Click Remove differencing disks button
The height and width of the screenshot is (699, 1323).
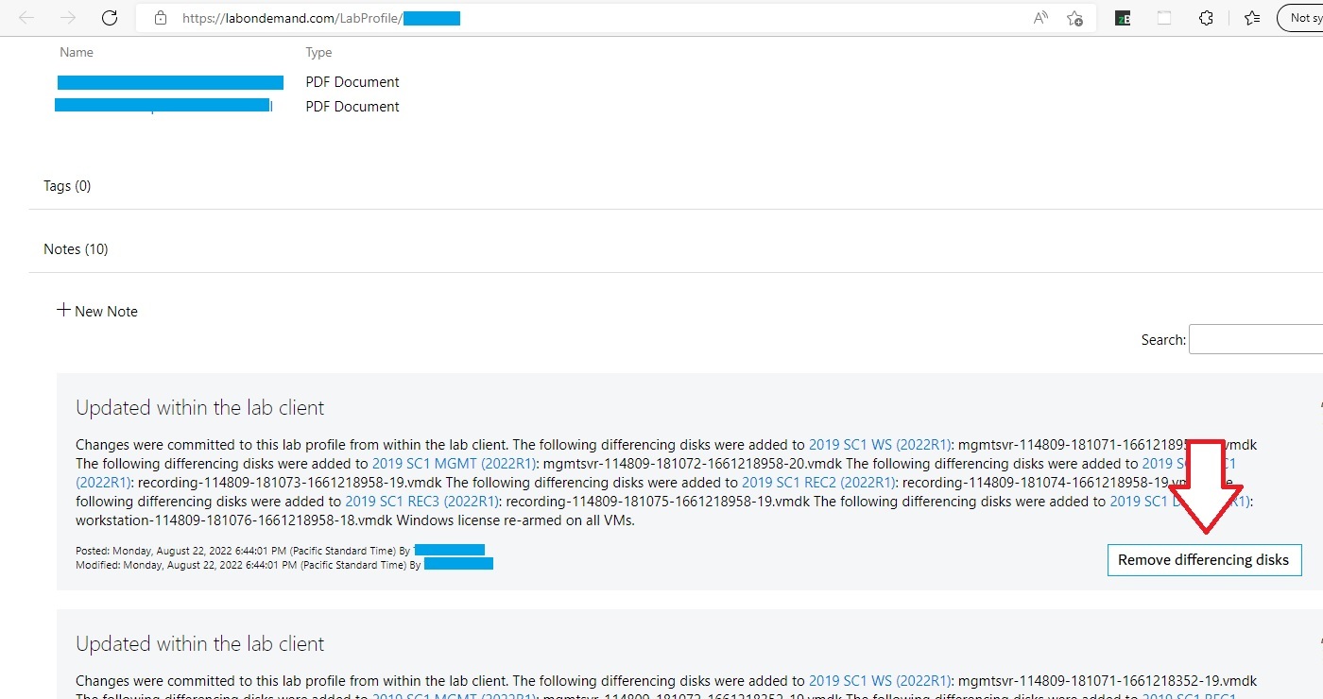click(1203, 560)
